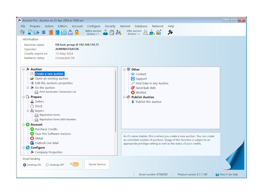
Task: Click the printer icon beside Registration Forms With Numbers
Action: pos(36,120)
